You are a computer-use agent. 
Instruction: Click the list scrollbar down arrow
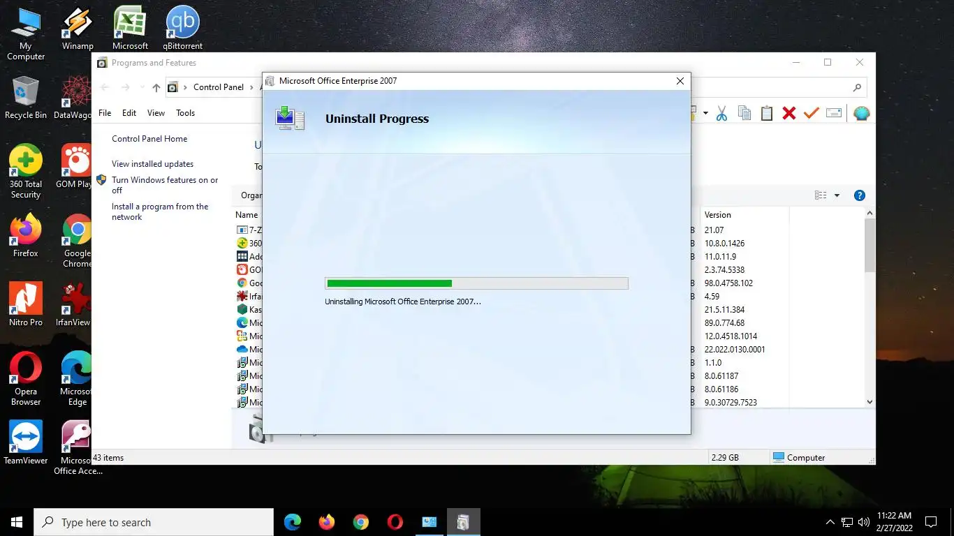coord(869,401)
